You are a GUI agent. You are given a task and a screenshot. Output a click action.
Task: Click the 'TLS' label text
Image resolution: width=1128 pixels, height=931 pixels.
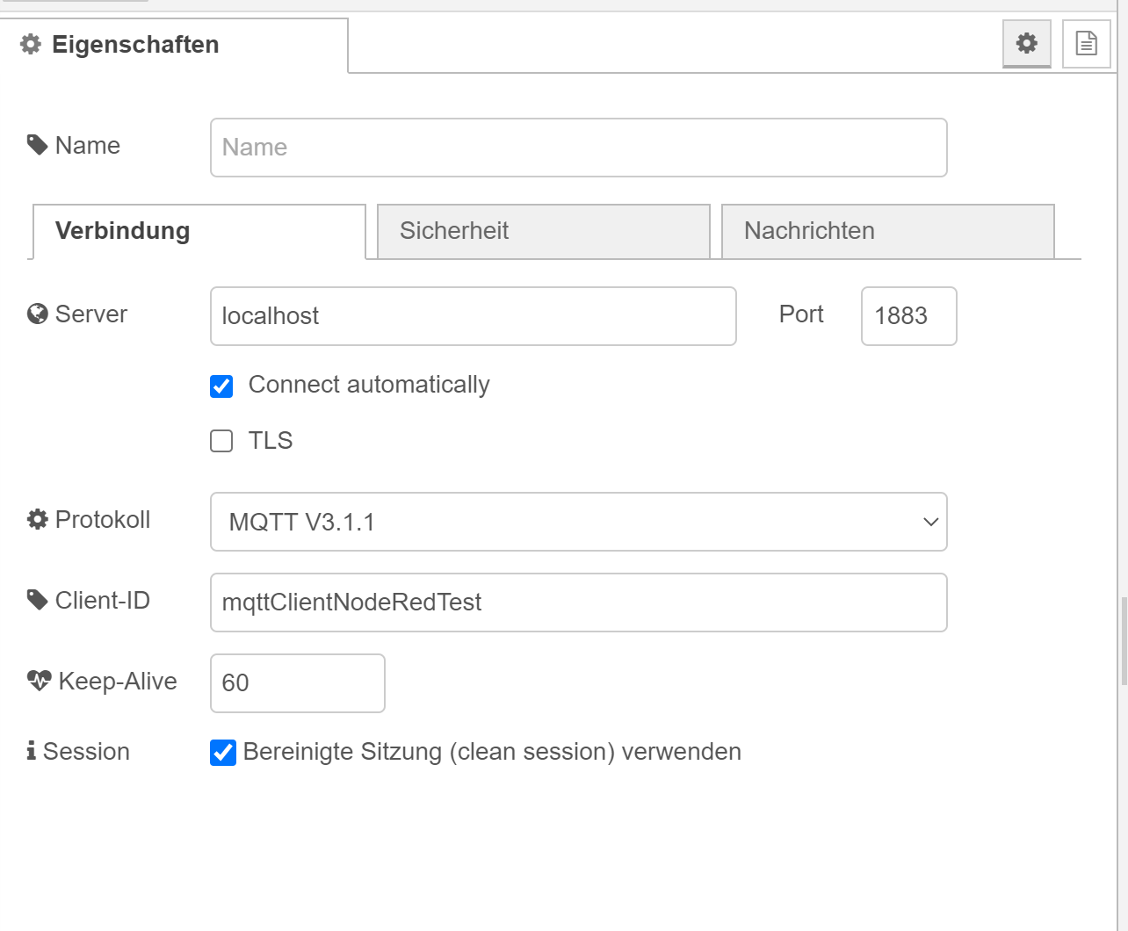pos(271,440)
